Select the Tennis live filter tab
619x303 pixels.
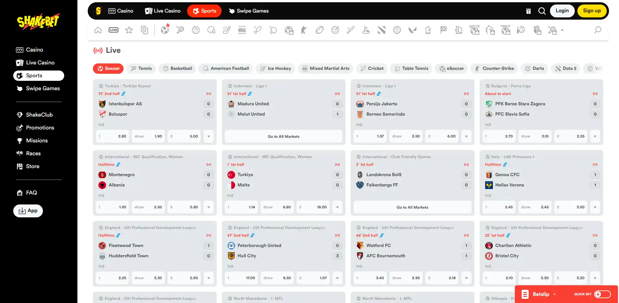click(x=141, y=68)
